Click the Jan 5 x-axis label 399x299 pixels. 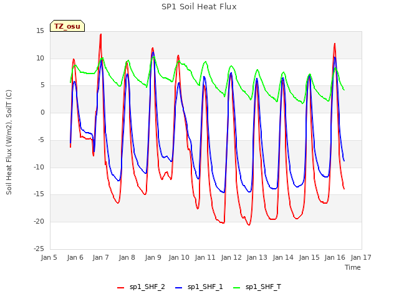[x=49, y=257]
